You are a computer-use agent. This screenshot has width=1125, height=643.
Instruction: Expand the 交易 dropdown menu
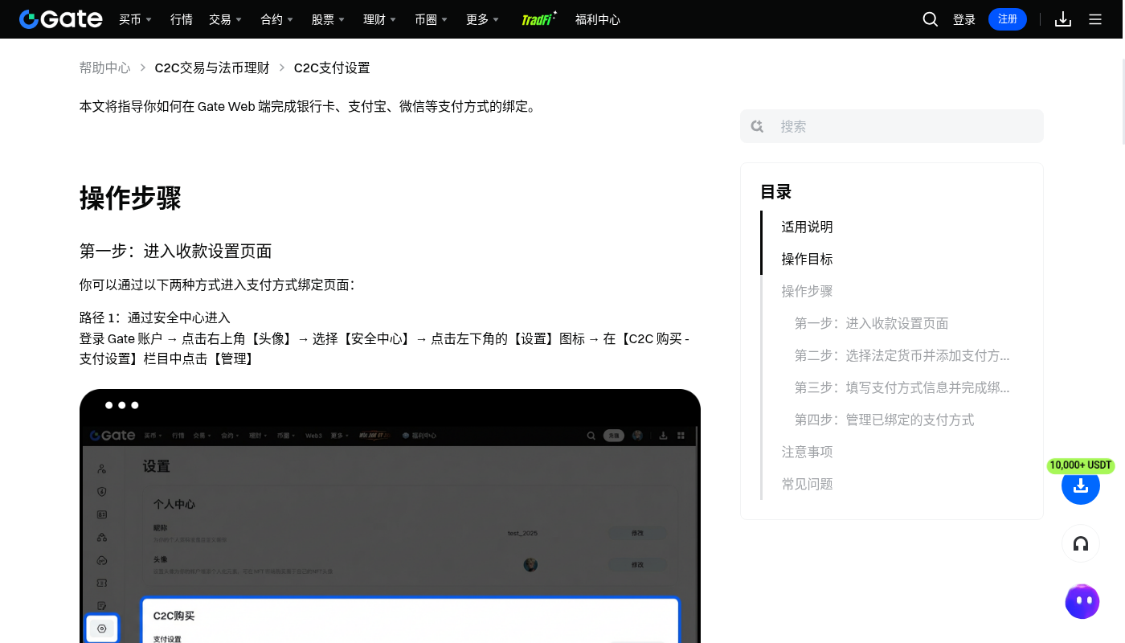pyautogui.click(x=225, y=19)
